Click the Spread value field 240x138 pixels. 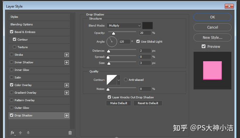145,57
